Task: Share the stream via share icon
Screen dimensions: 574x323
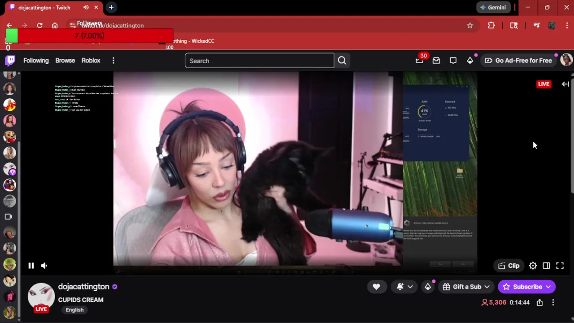Action: (x=539, y=302)
